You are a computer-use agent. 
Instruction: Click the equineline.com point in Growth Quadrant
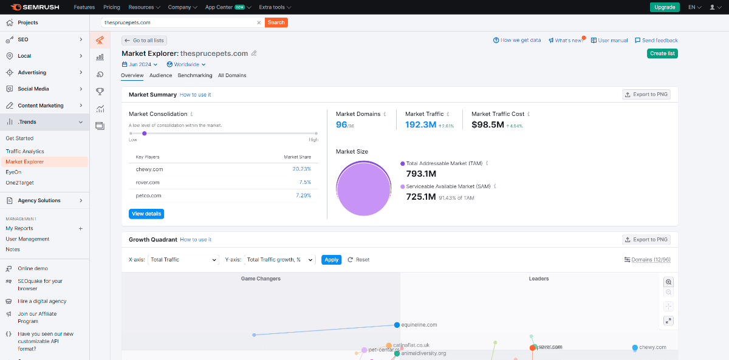click(x=397, y=325)
